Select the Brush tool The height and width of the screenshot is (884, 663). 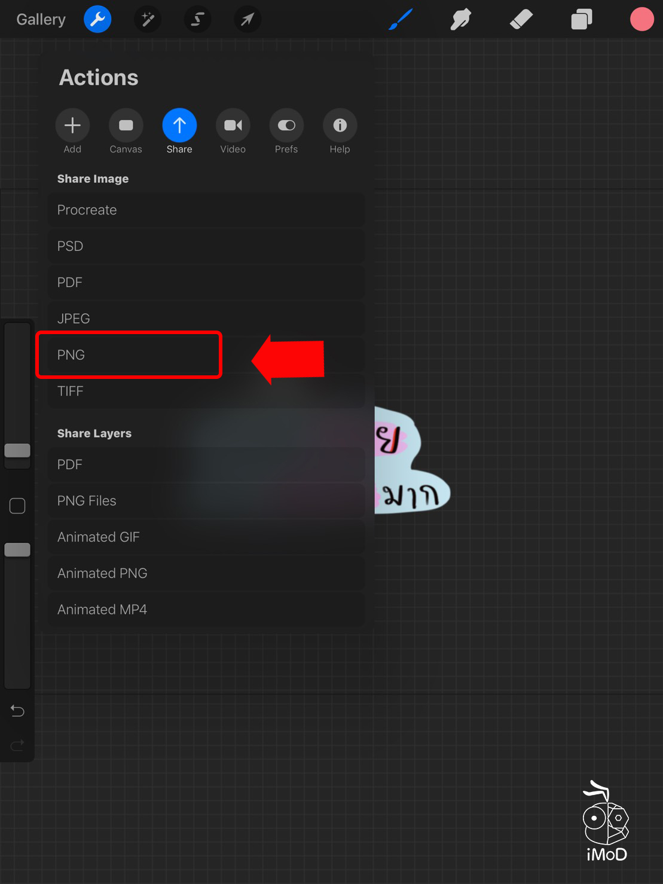pyautogui.click(x=401, y=20)
